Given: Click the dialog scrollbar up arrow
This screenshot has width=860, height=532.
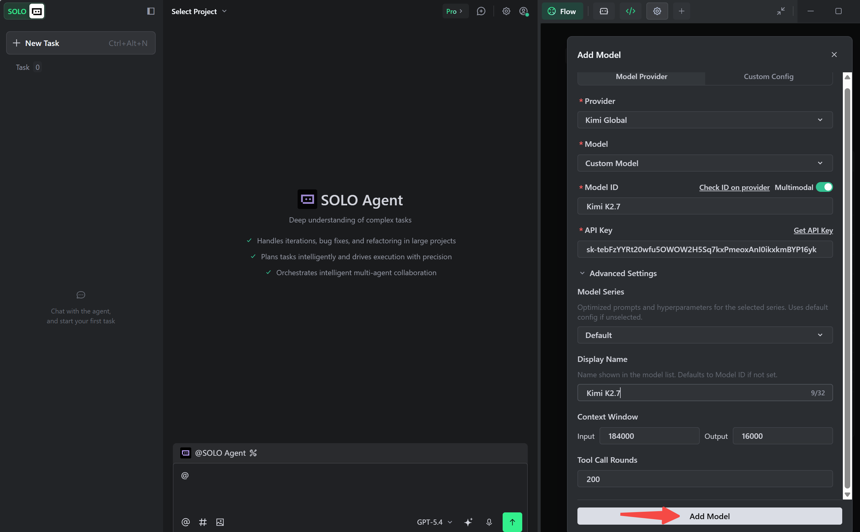Looking at the screenshot, I should point(847,77).
